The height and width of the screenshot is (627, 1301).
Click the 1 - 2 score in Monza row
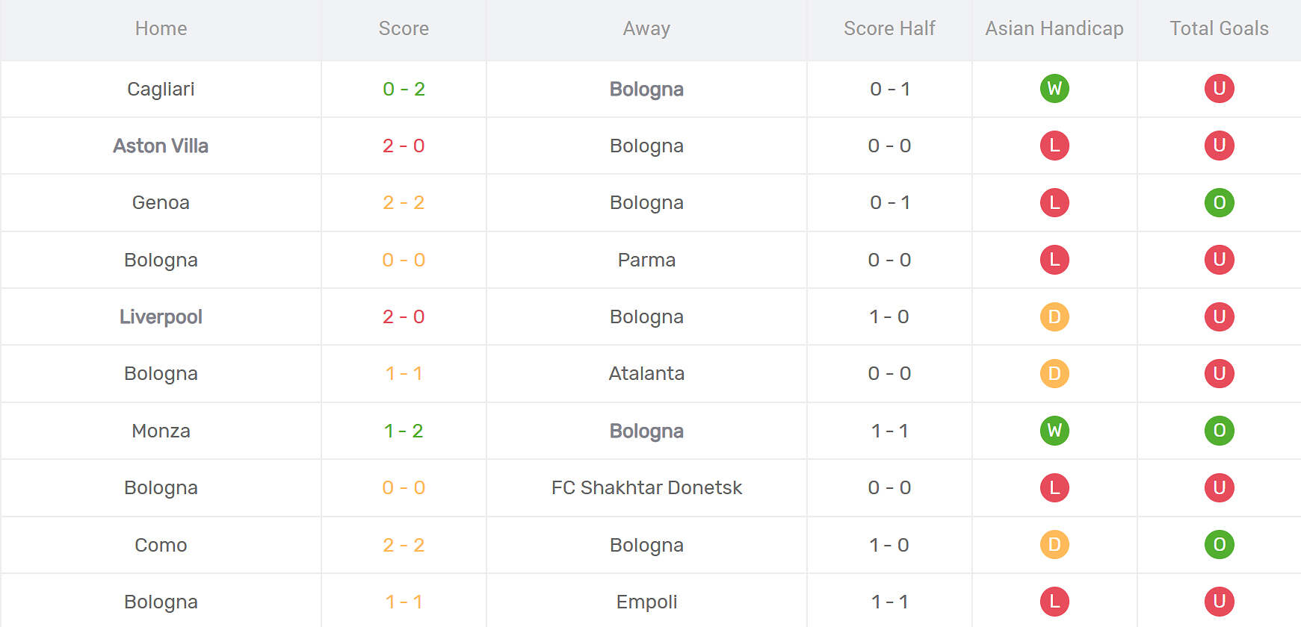click(x=404, y=431)
